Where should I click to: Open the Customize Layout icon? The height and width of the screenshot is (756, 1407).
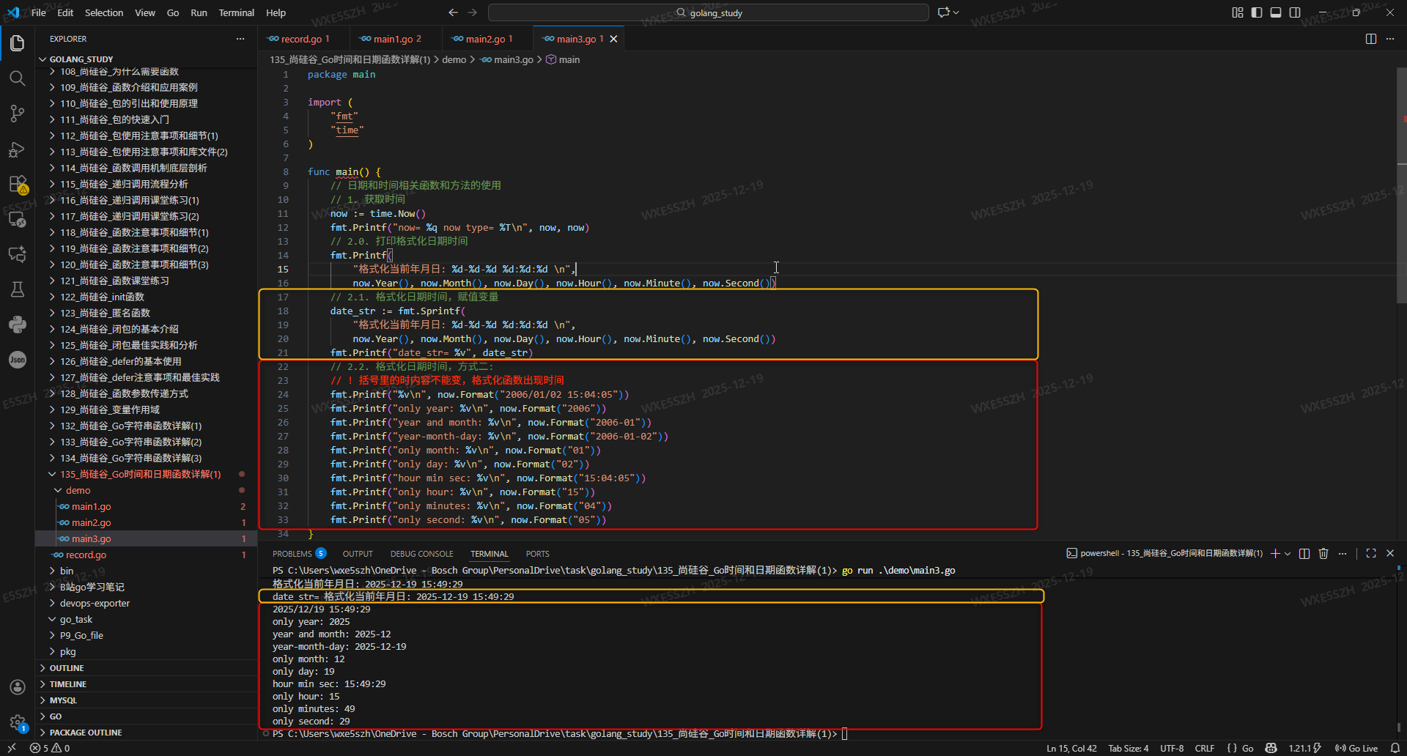pyautogui.click(x=1238, y=12)
